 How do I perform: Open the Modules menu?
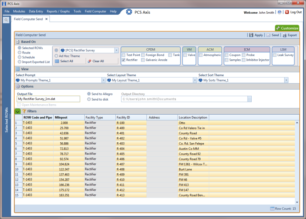[19, 11]
